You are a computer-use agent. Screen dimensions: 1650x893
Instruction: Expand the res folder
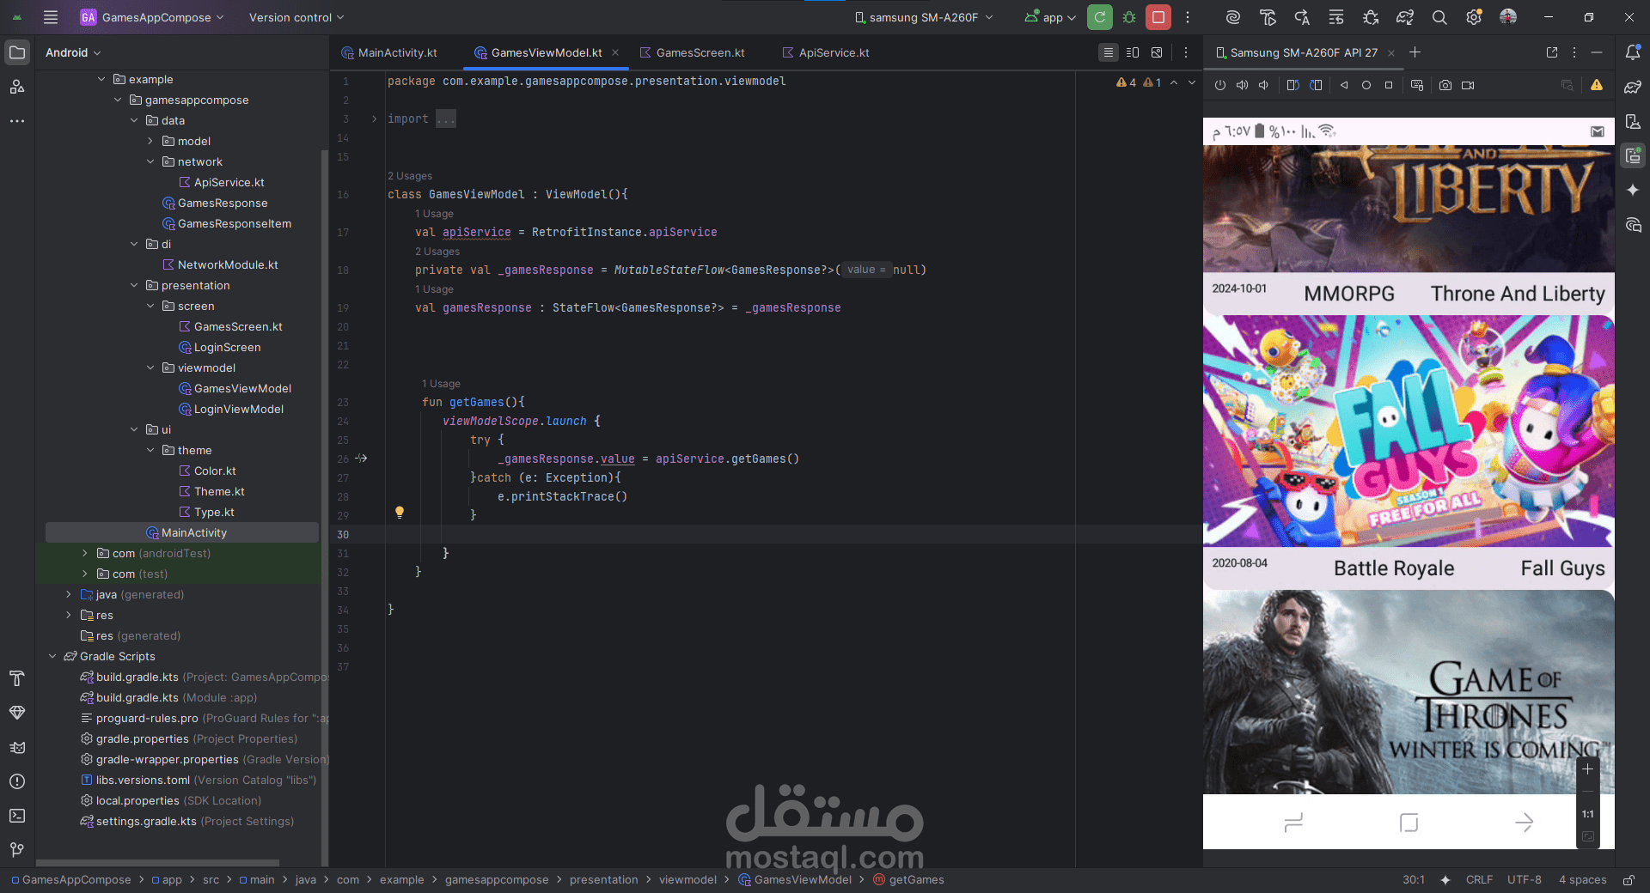[69, 615]
